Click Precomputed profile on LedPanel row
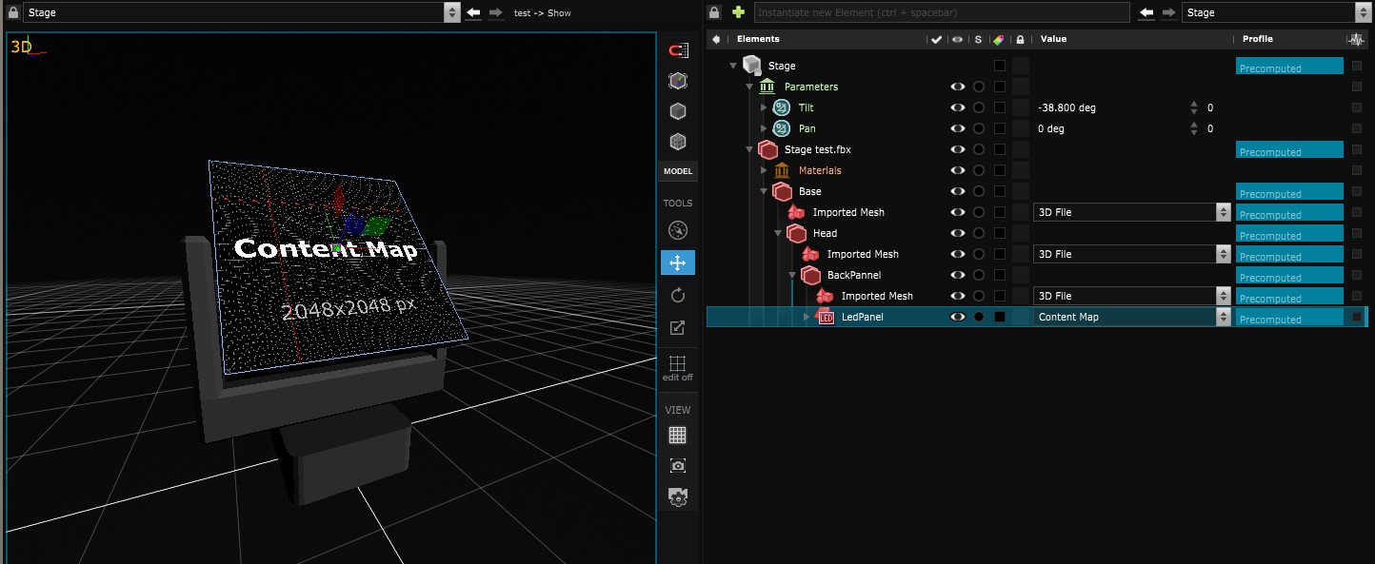Image resolution: width=1375 pixels, height=564 pixels. [1289, 318]
